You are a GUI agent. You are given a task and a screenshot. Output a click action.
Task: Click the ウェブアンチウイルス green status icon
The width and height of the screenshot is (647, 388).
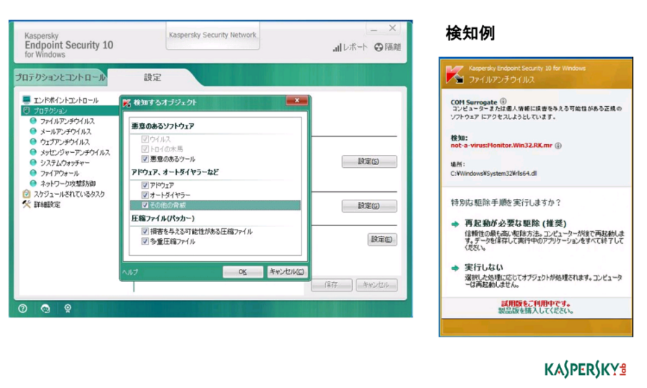pos(33,141)
